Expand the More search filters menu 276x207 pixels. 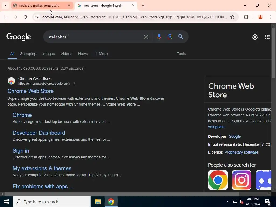tap(101, 54)
